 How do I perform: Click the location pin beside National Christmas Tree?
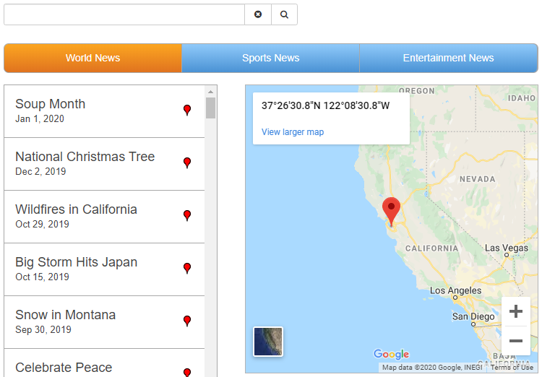point(187,162)
